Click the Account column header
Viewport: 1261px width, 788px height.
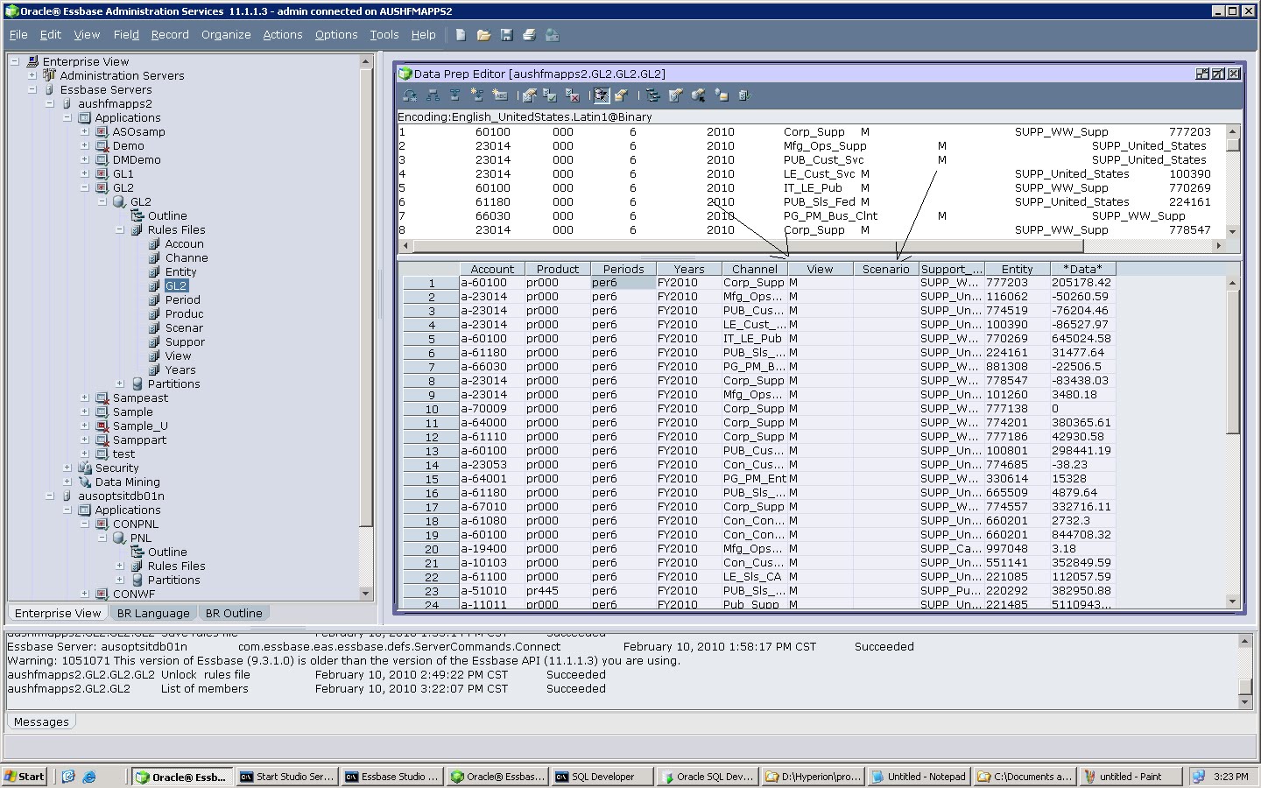point(492,269)
